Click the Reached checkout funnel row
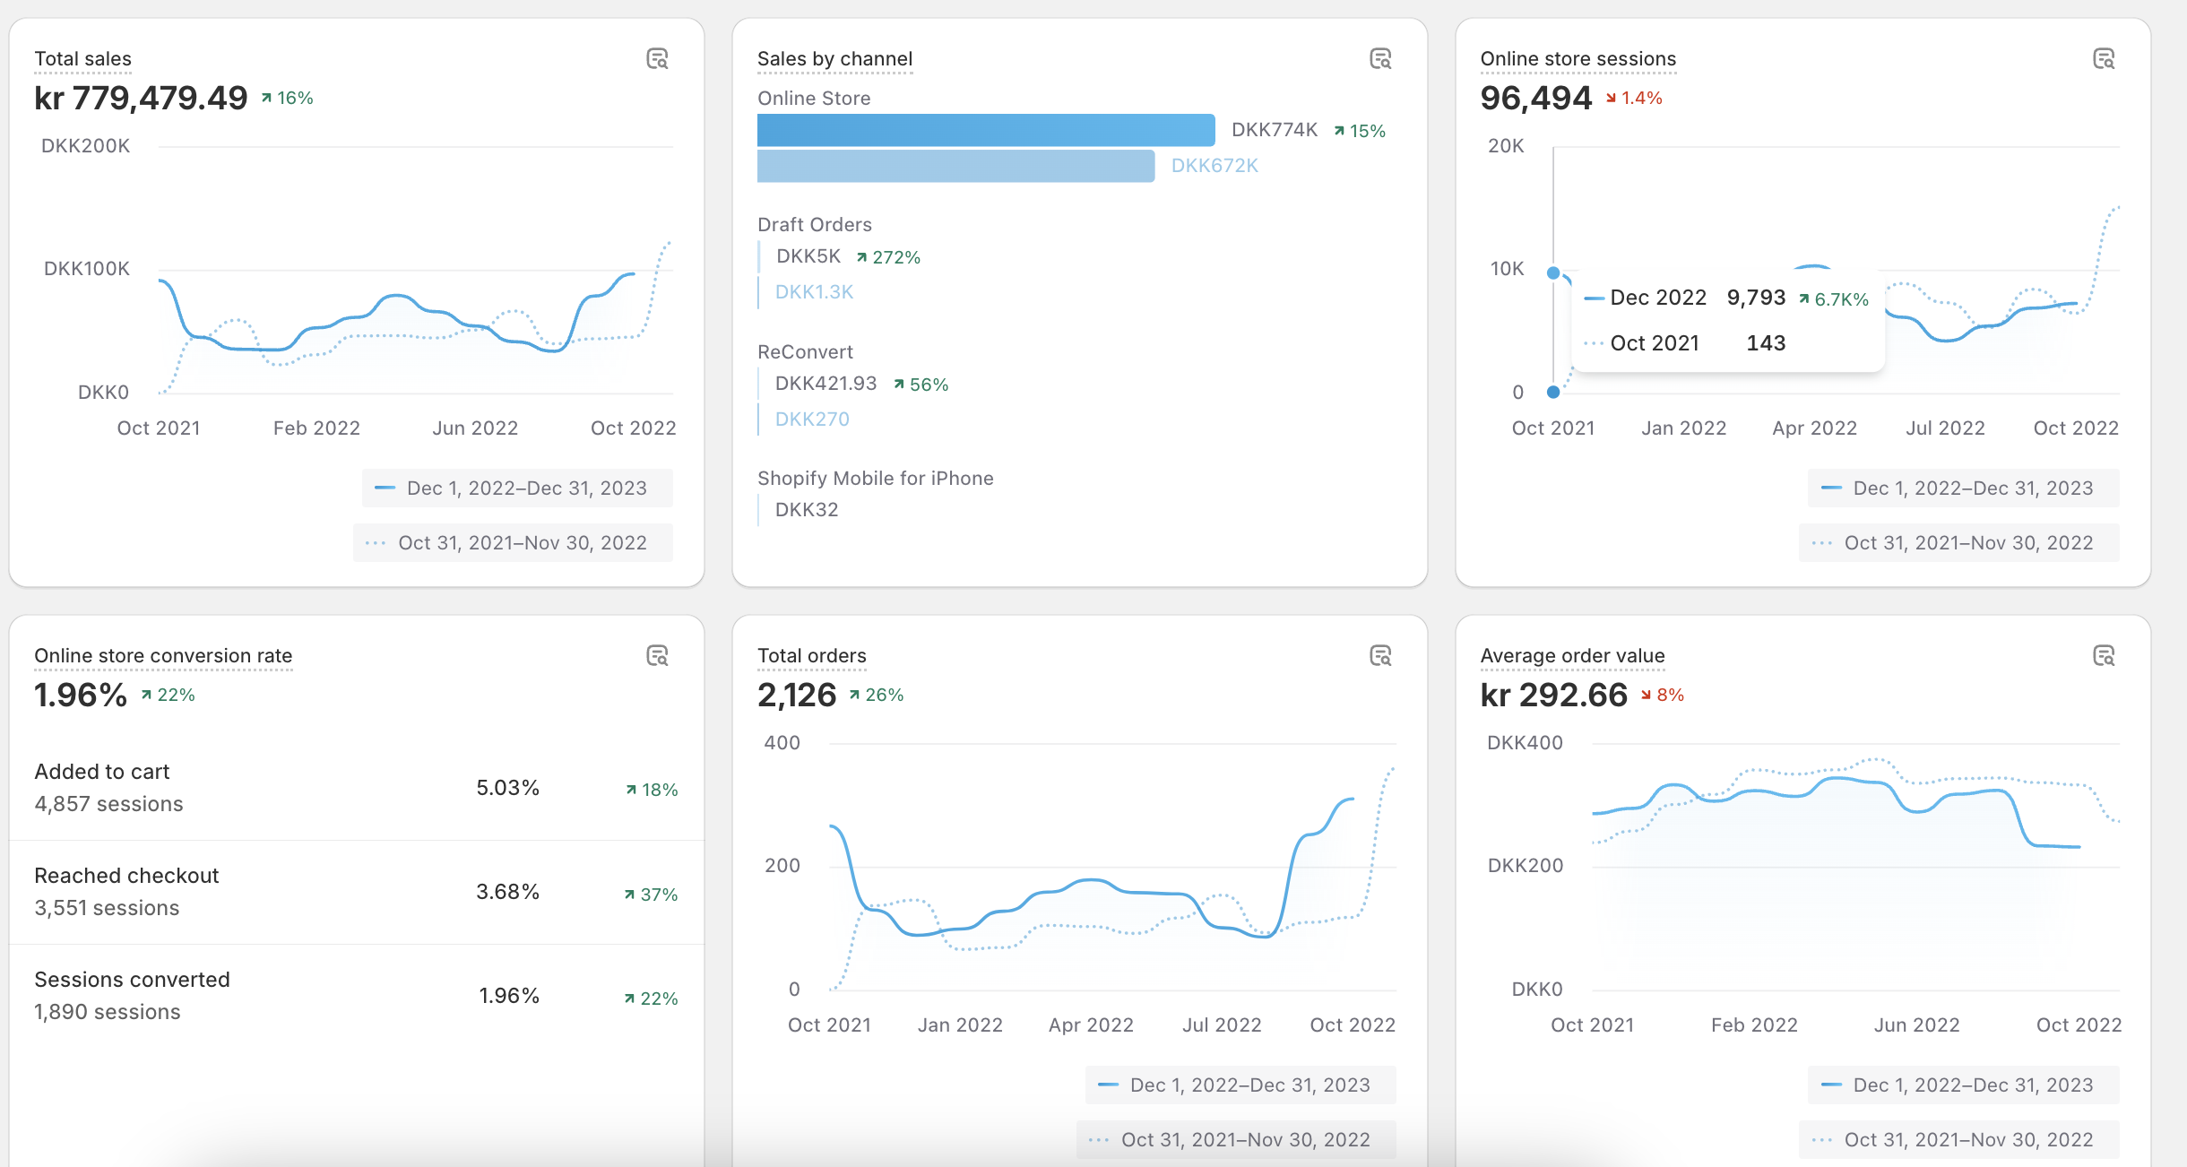 [x=356, y=892]
